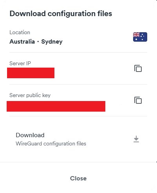Click the Location label
Screen dimensions: 157x193
(x=20, y=32)
